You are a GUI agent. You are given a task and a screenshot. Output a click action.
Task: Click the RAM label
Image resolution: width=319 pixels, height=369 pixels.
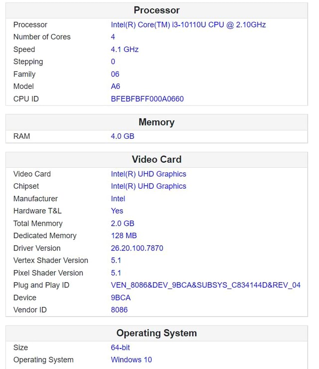coord(21,136)
